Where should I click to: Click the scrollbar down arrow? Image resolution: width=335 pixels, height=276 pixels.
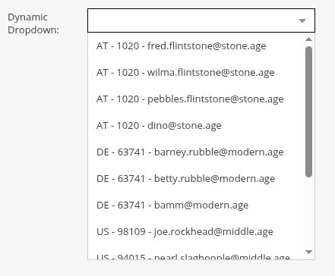click(308, 252)
